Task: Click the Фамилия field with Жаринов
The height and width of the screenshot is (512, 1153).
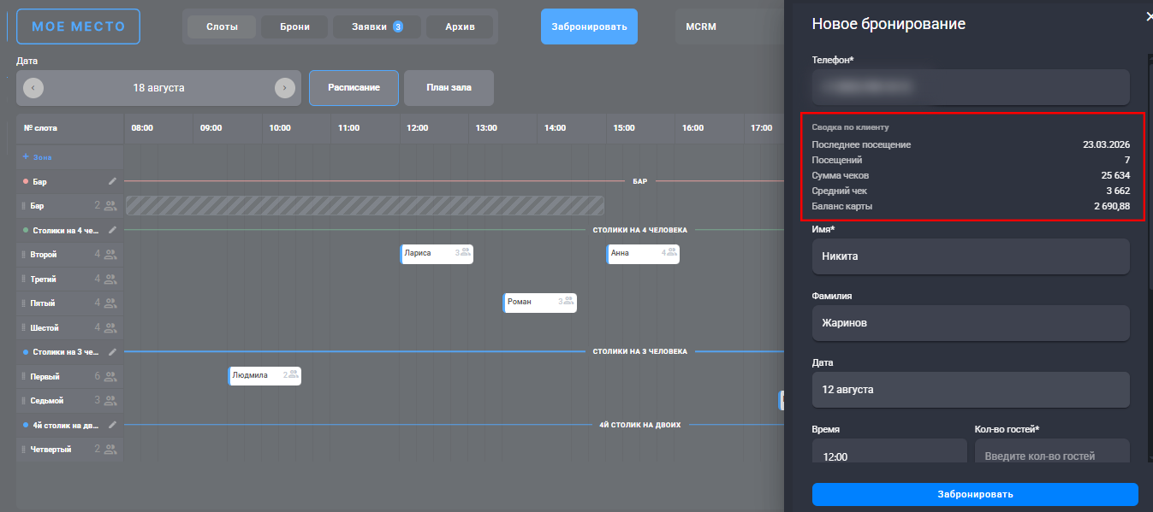Action: [971, 322]
